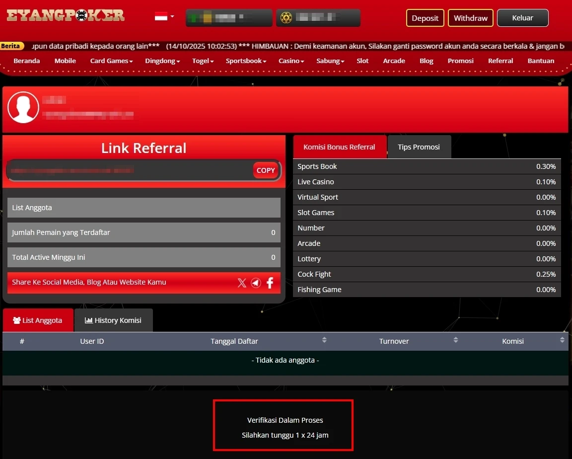The width and height of the screenshot is (572, 459).
Task: Click the referral link text field
Action: tap(129, 170)
